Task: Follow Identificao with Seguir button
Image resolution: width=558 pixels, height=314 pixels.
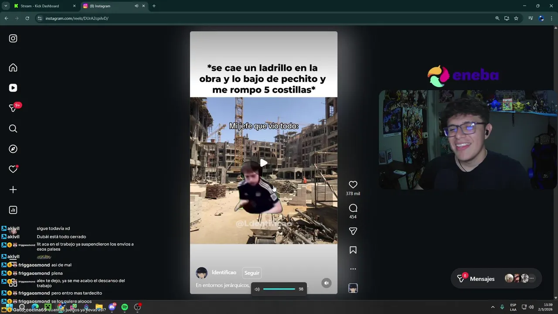Action: (252, 273)
